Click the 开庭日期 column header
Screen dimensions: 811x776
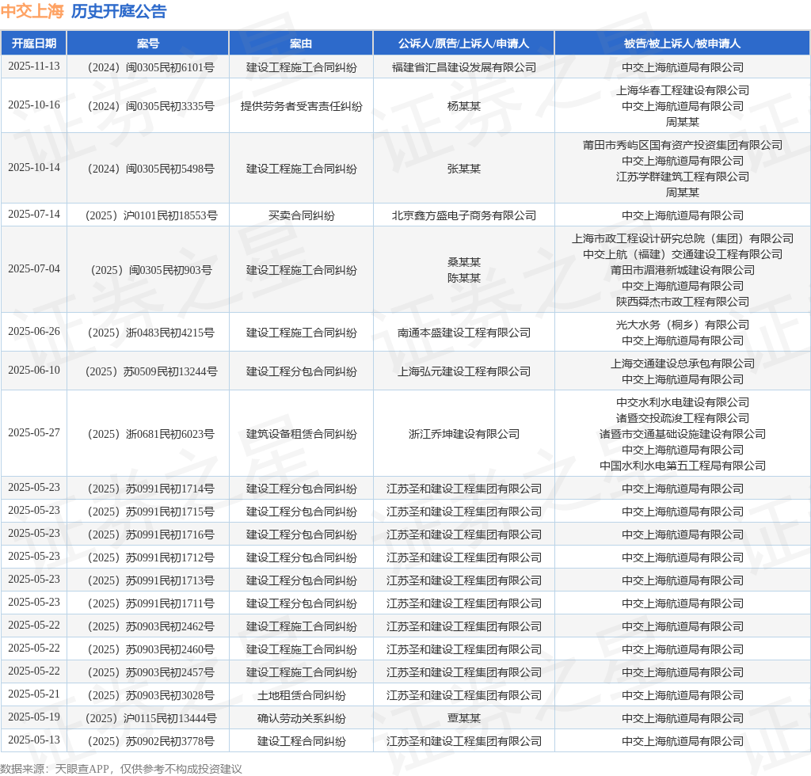34,44
